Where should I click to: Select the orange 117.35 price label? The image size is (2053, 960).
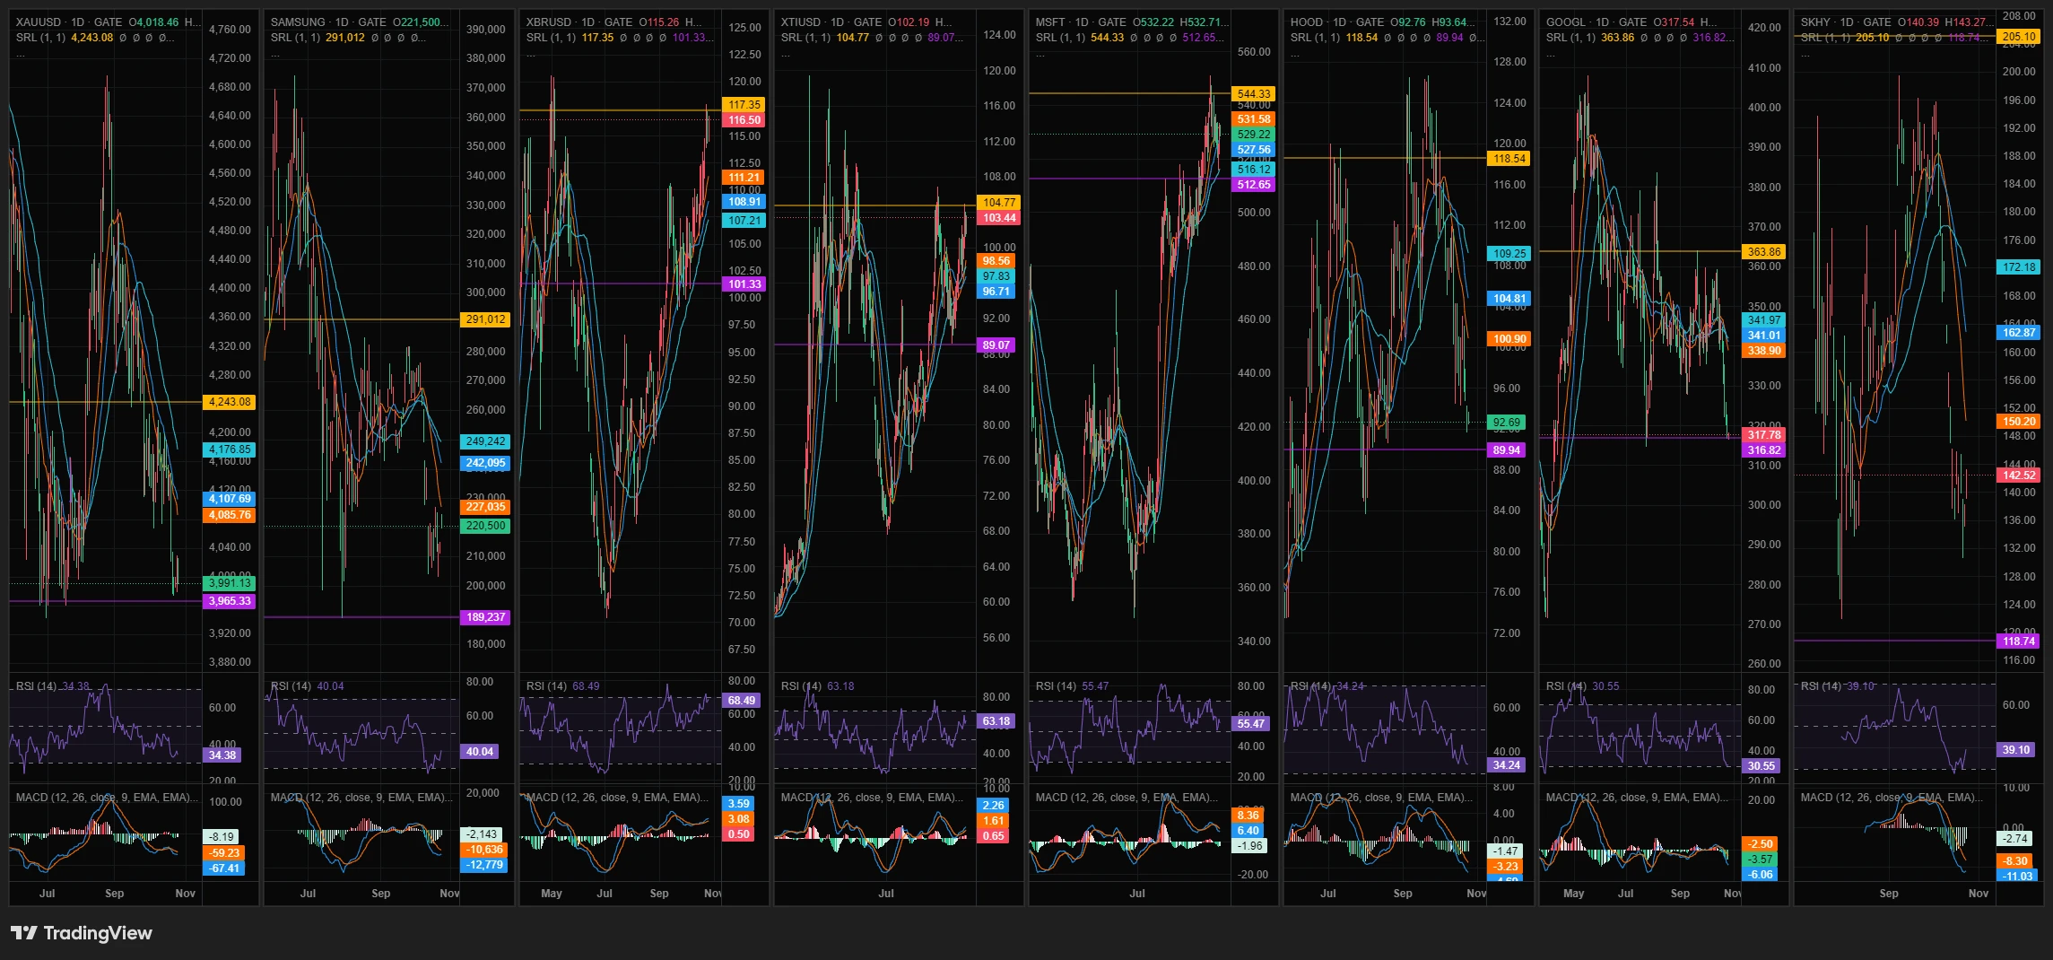point(744,105)
